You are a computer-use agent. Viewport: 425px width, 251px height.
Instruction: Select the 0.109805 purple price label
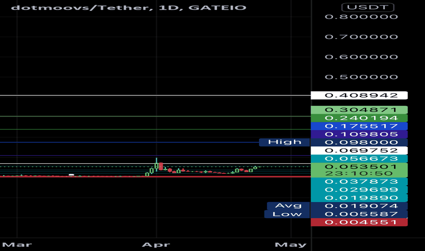point(359,134)
